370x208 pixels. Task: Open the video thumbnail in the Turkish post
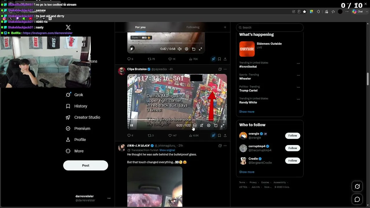coord(155,187)
